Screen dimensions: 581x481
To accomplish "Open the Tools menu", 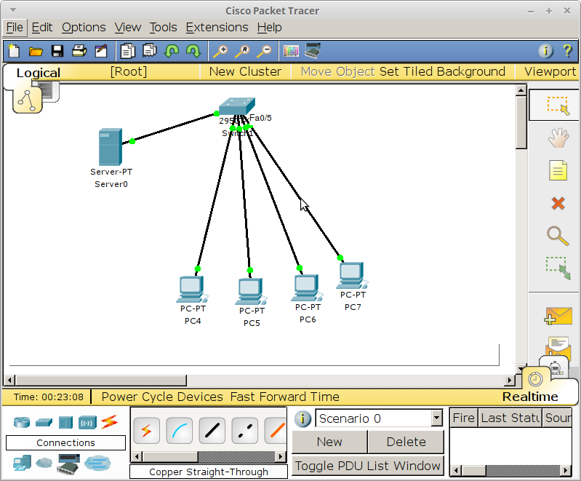I will (x=164, y=28).
